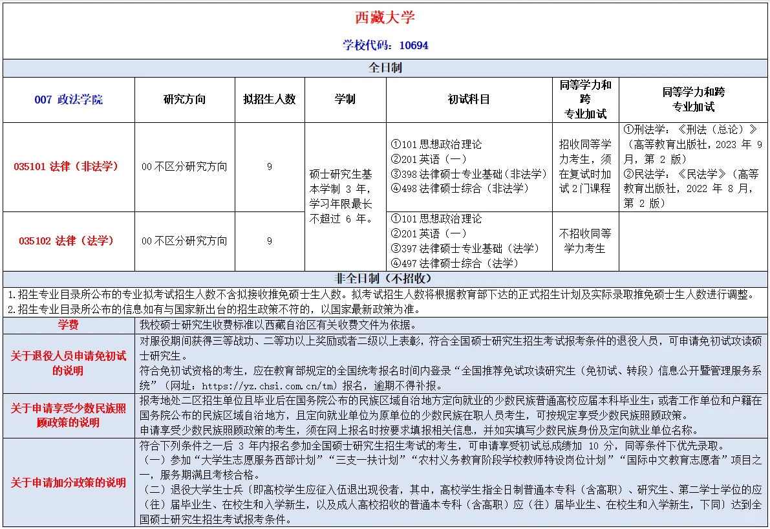The height and width of the screenshot is (529, 770).
Task: Click ①101思想政治理论 in 非法学 row
Action: tap(436, 144)
